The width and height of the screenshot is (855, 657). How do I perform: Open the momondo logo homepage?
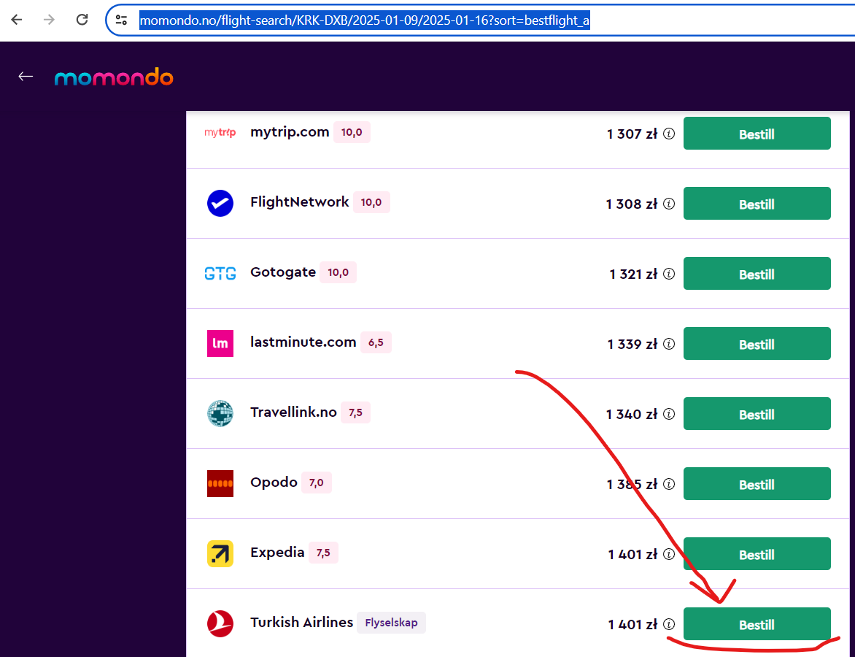pos(114,77)
